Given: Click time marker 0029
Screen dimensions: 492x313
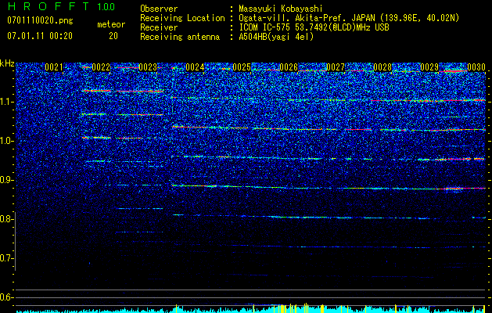Looking at the screenshot, I should (x=429, y=67).
